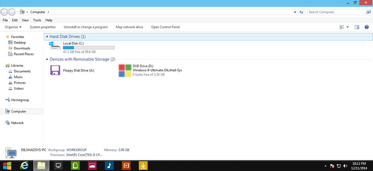Open the Videos library
The width and height of the screenshot is (373, 171).
tap(19, 88)
